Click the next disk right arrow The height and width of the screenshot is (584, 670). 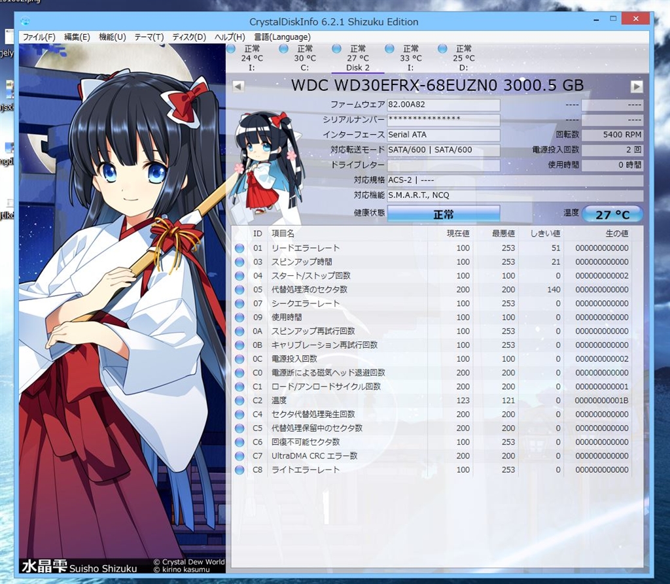click(x=637, y=86)
